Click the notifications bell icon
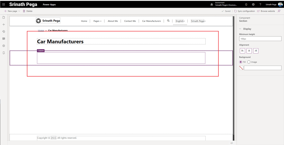 [246, 4]
